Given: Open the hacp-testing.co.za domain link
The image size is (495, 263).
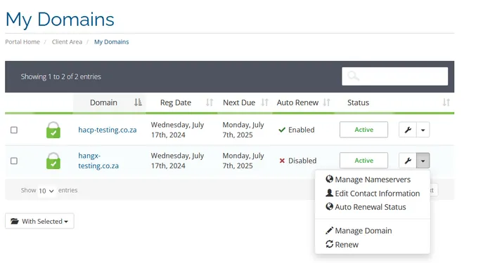Looking at the screenshot, I should (x=108, y=130).
